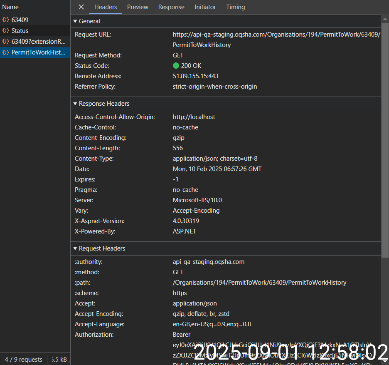
Task: Show the Timing tab
Action: click(x=236, y=7)
